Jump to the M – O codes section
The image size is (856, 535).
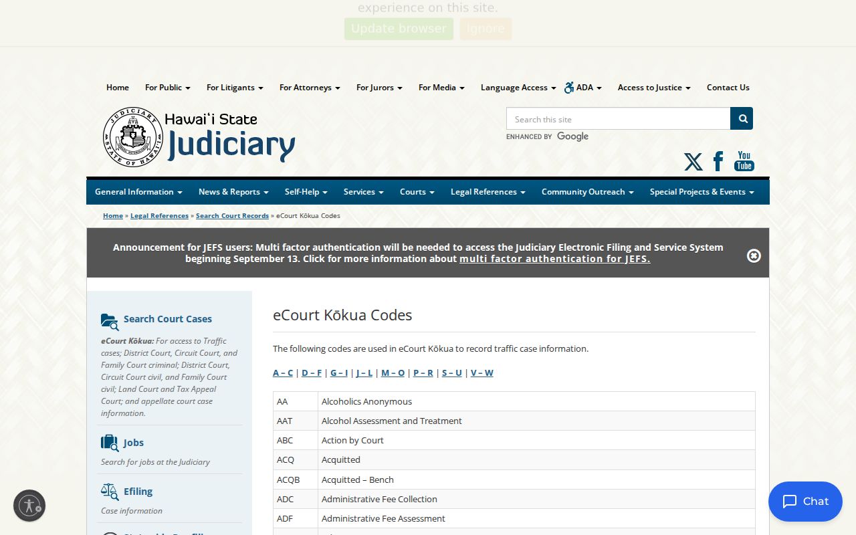pos(393,373)
